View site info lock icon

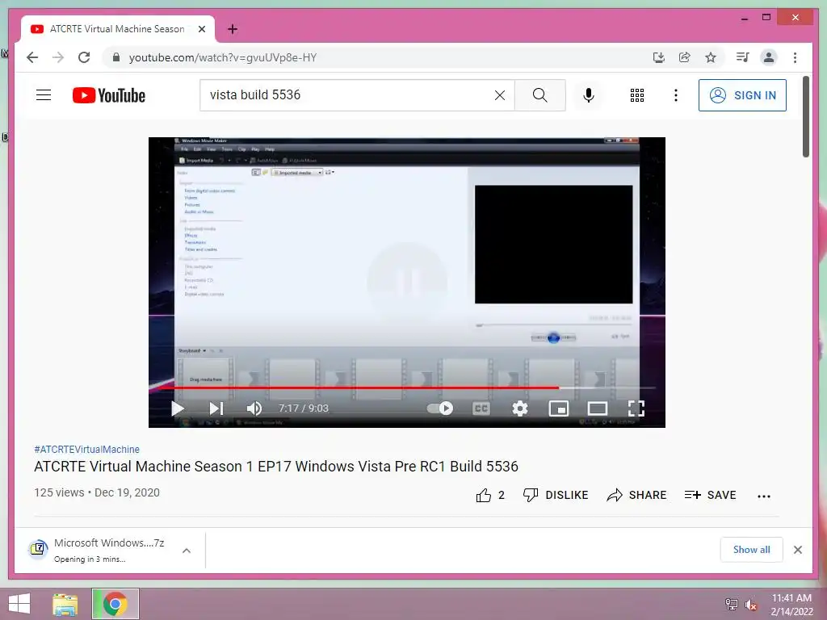(x=116, y=57)
